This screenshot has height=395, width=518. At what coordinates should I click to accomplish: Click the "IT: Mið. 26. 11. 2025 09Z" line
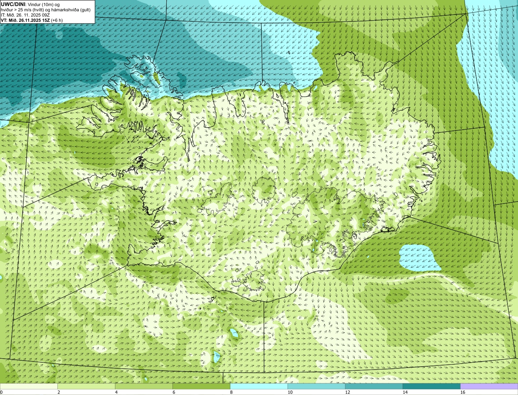pos(25,15)
